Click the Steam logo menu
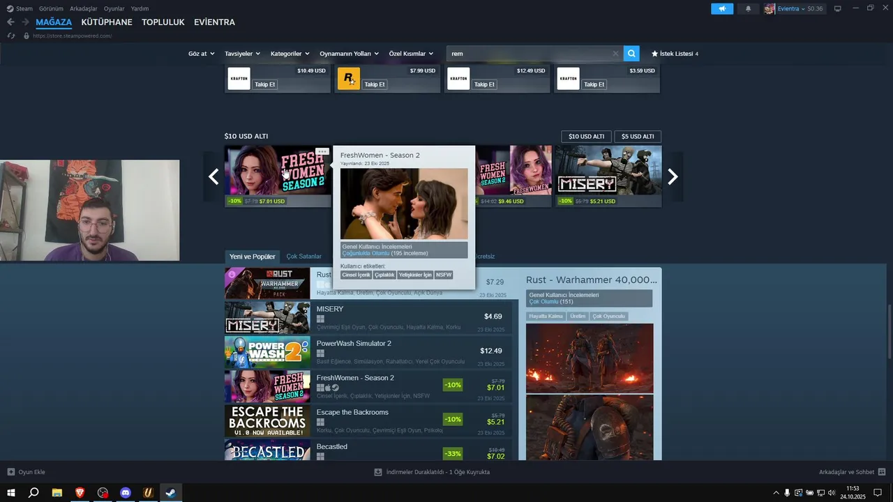The image size is (893, 502). coord(20,8)
